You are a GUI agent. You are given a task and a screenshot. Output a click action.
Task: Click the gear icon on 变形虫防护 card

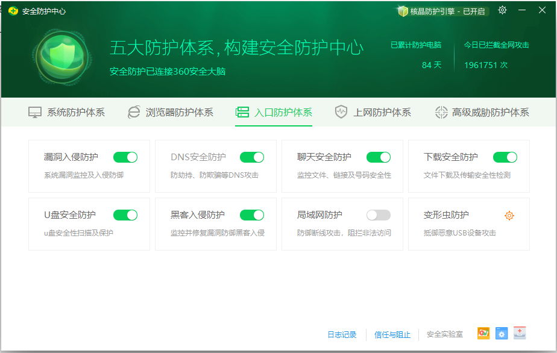click(509, 215)
